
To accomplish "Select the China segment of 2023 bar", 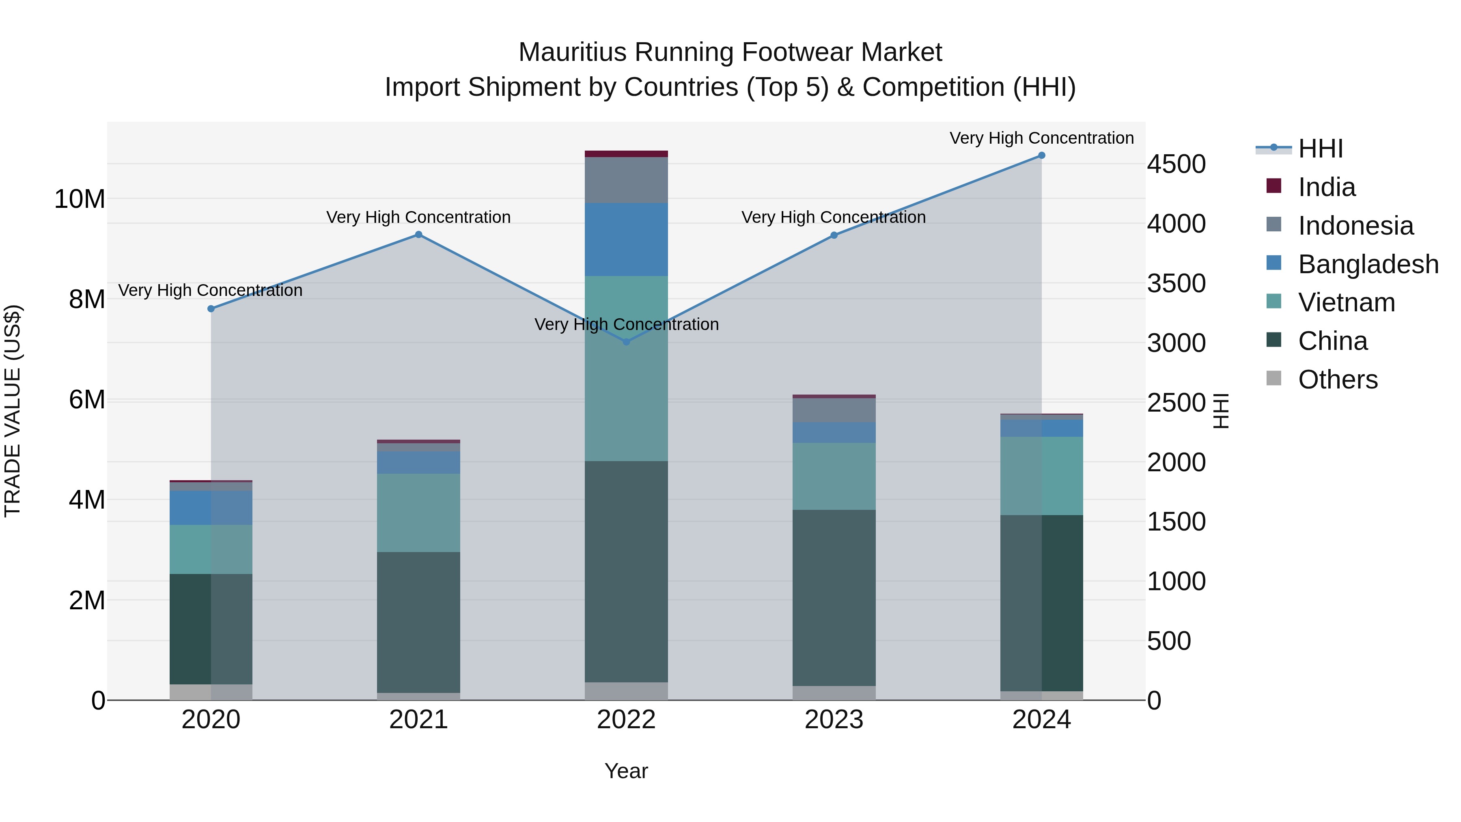I will click(834, 598).
